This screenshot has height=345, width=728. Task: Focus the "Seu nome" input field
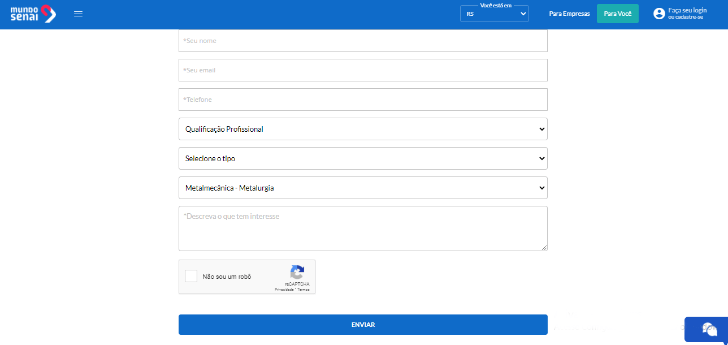[x=363, y=41]
